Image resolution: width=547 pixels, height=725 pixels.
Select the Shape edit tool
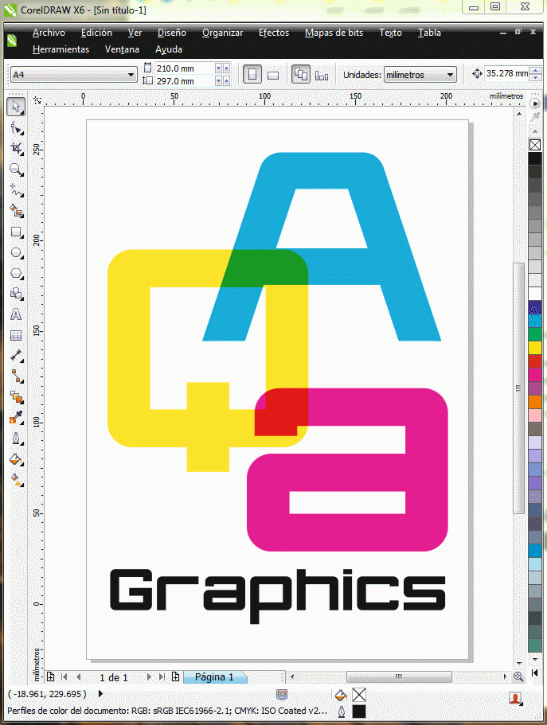coord(16,127)
